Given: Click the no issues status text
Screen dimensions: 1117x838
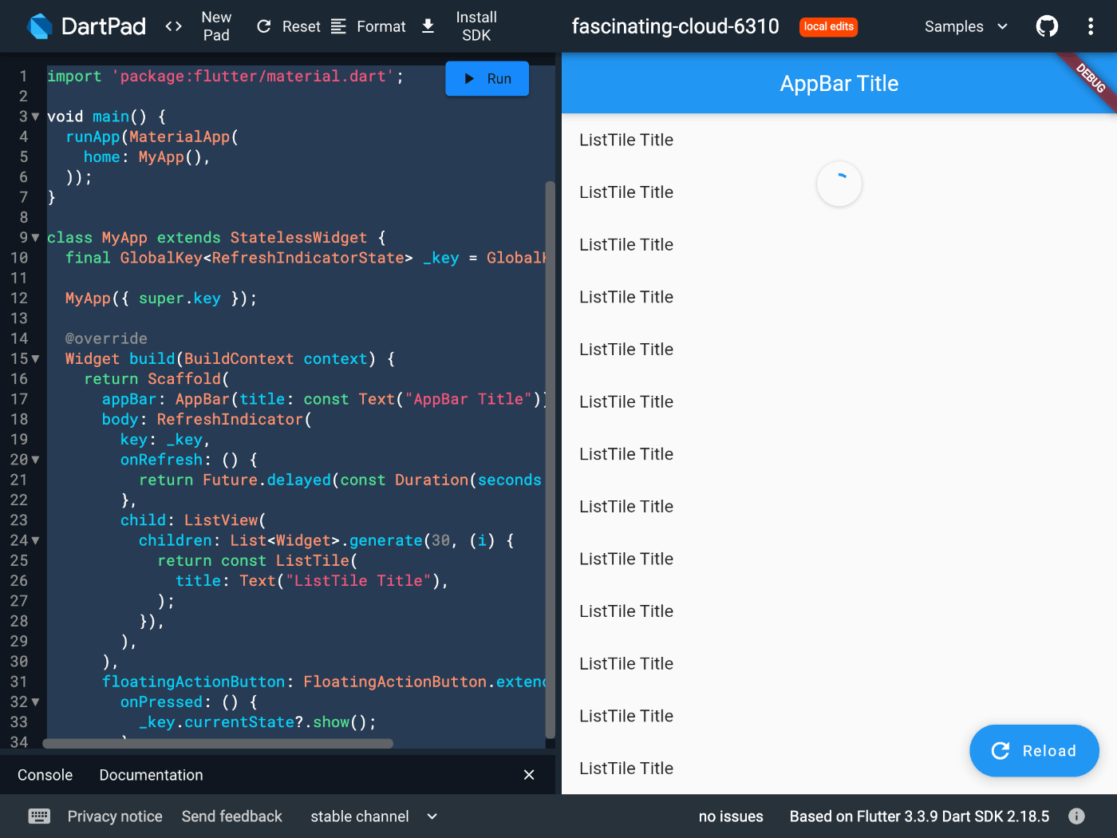Looking at the screenshot, I should pos(731,816).
